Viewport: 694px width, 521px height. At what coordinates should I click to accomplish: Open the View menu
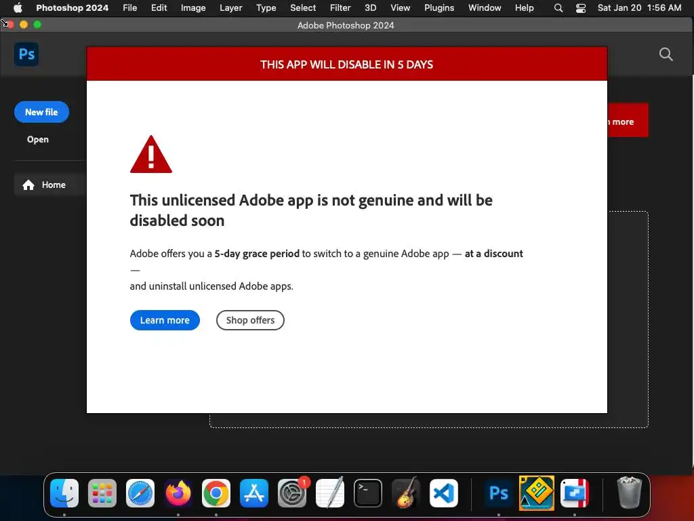pos(400,8)
